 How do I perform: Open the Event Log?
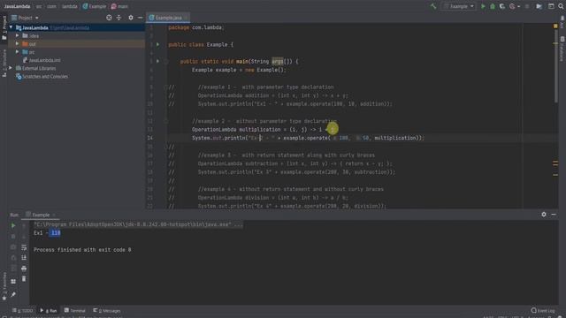click(x=543, y=310)
